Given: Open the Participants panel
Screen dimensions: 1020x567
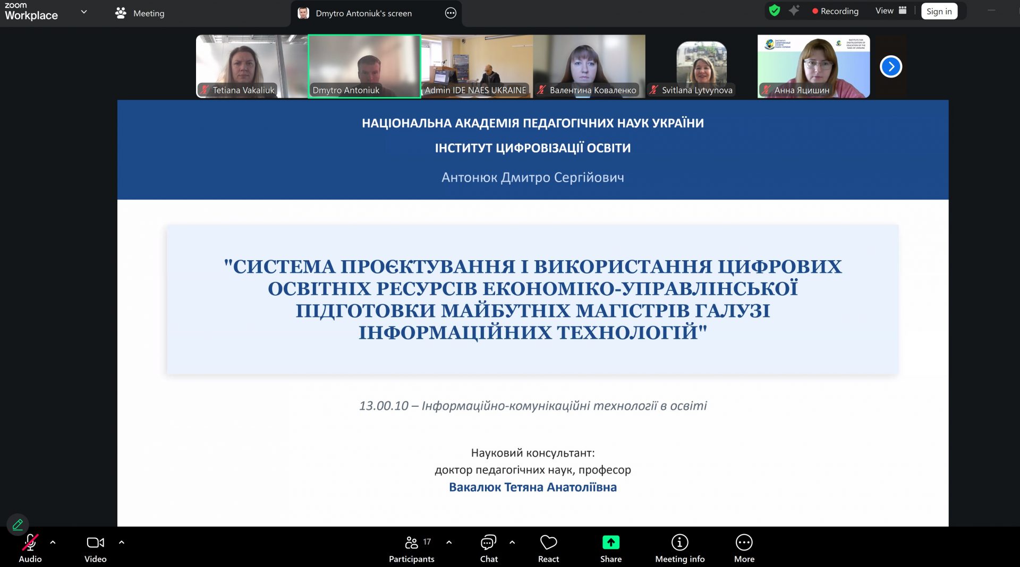Looking at the screenshot, I should 411,548.
